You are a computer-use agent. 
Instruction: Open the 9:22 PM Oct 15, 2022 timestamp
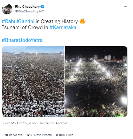[19, 123]
